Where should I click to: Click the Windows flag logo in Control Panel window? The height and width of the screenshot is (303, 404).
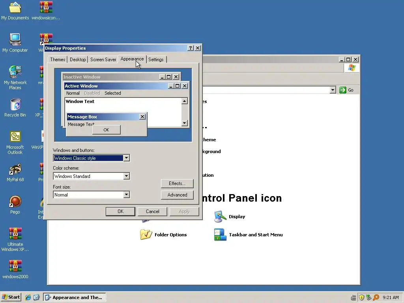pos(352,68)
